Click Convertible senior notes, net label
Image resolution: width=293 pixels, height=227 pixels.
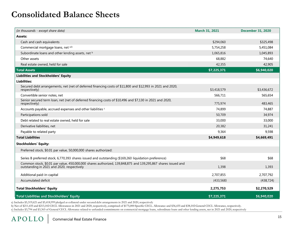click(42, 95)
